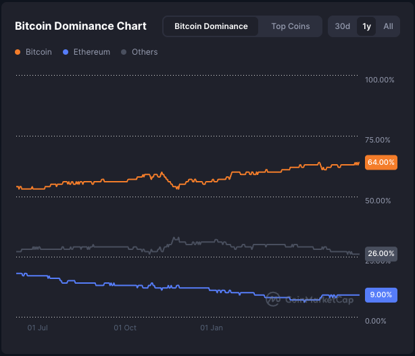Image resolution: width=415 pixels, height=356 pixels.
Task: Select the 30d time range
Action: [343, 26]
